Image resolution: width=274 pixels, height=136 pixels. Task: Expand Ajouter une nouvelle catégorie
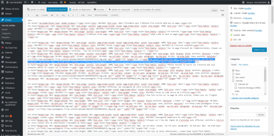[x=244, y=98]
